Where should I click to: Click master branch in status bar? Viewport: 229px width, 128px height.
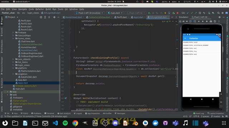pyautogui.click(x=215, y=116)
